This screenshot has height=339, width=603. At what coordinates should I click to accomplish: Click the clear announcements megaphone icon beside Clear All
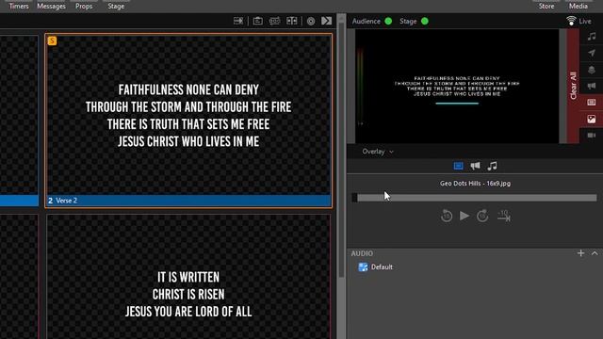pos(592,86)
